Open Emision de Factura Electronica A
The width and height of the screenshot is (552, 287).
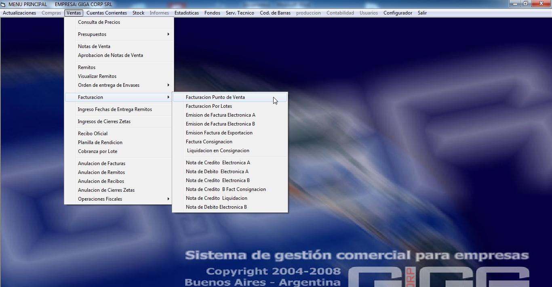point(230,115)
